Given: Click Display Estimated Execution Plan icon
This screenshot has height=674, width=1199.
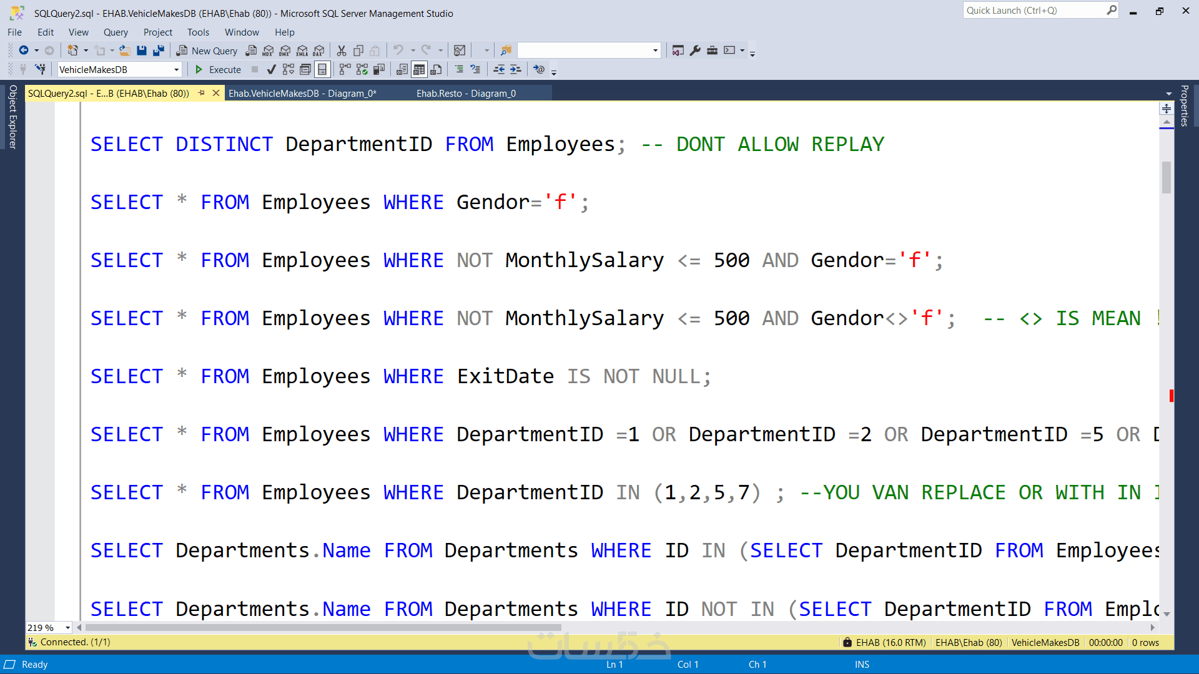Looking at the screenshot, I should [x=288, y=69].
